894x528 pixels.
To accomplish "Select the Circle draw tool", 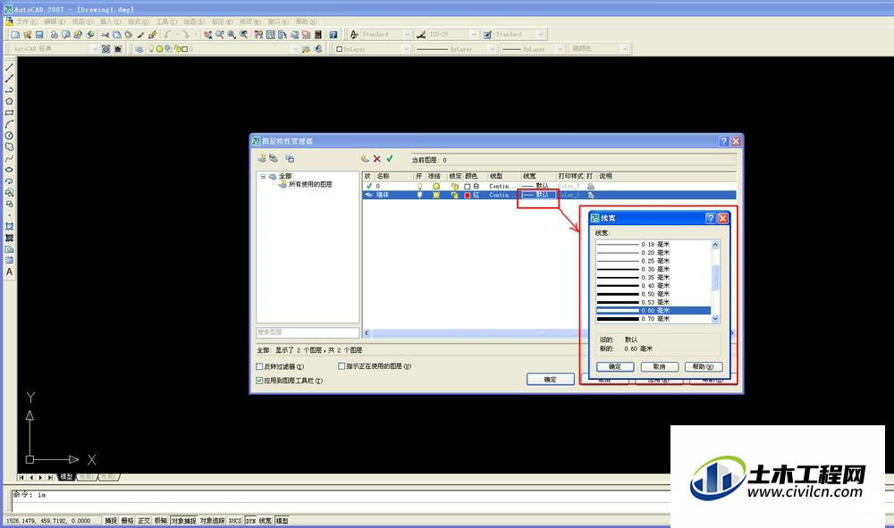I will point(9,136).
